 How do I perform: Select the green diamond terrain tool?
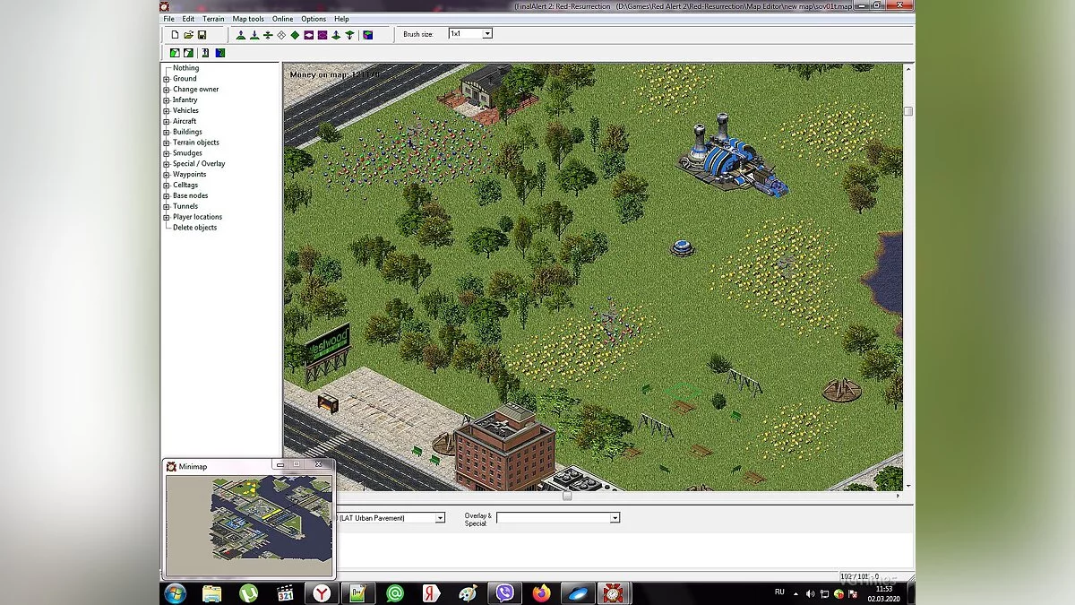pos(295,34)
